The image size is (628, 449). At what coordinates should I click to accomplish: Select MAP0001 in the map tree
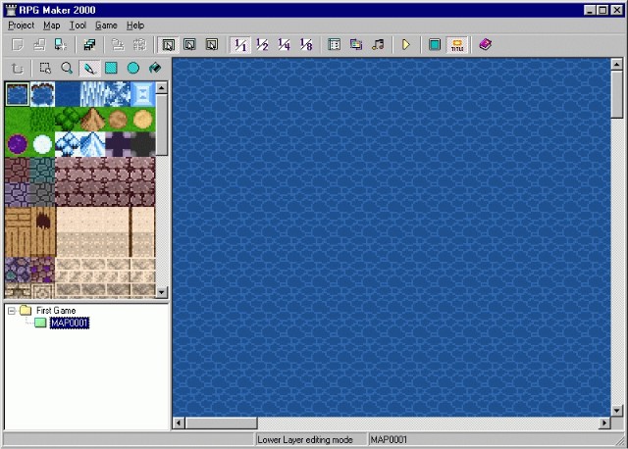70,323
